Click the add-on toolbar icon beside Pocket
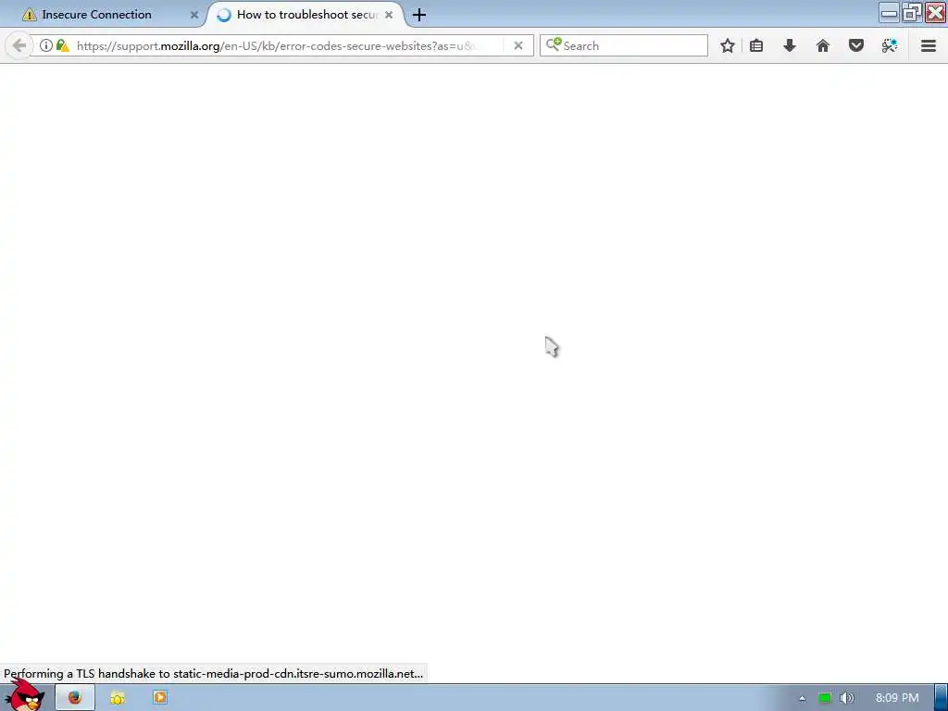 tap(890, 45)
